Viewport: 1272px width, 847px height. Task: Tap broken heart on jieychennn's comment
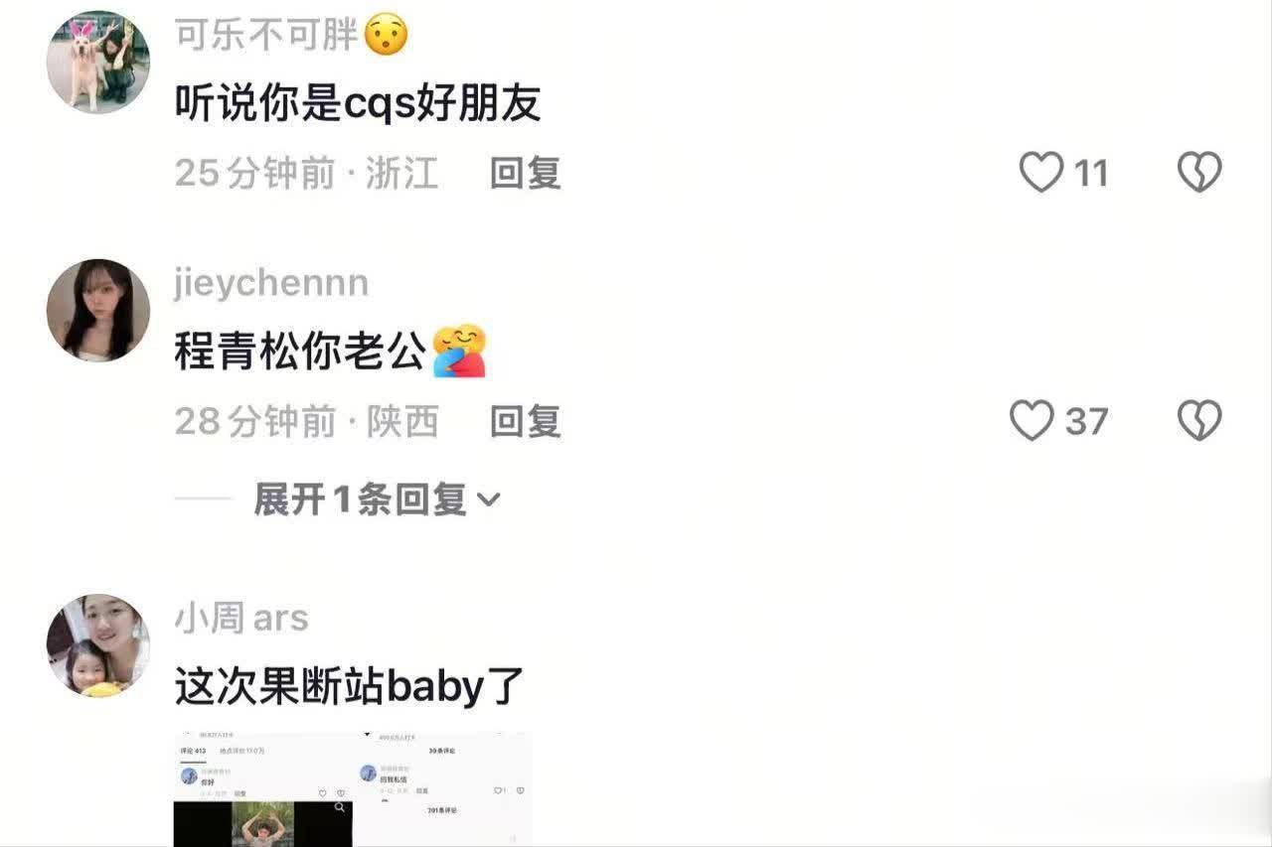coord(1199,421)
